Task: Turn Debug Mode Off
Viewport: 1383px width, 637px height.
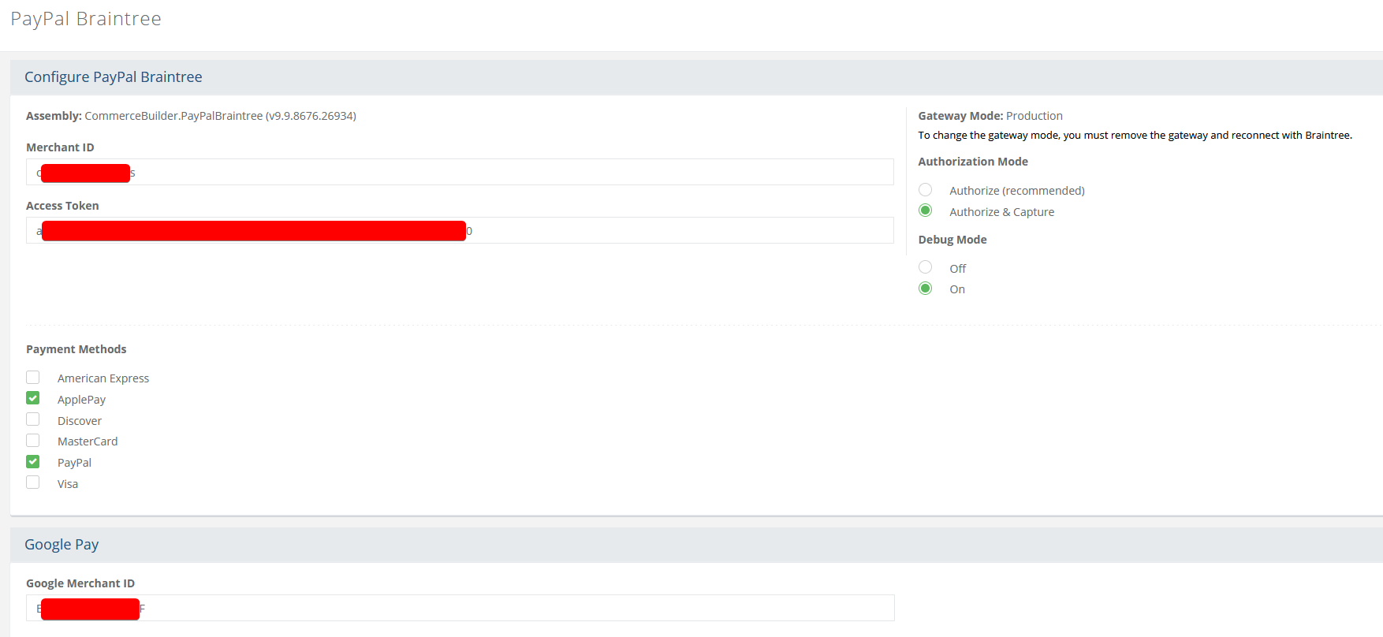Action: tap(926, 267)
